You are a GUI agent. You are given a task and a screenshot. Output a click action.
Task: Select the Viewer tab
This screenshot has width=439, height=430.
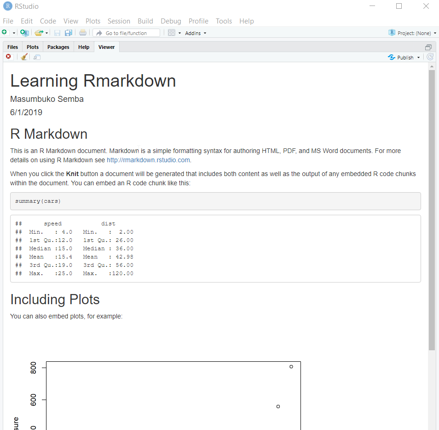click(106, 47)
